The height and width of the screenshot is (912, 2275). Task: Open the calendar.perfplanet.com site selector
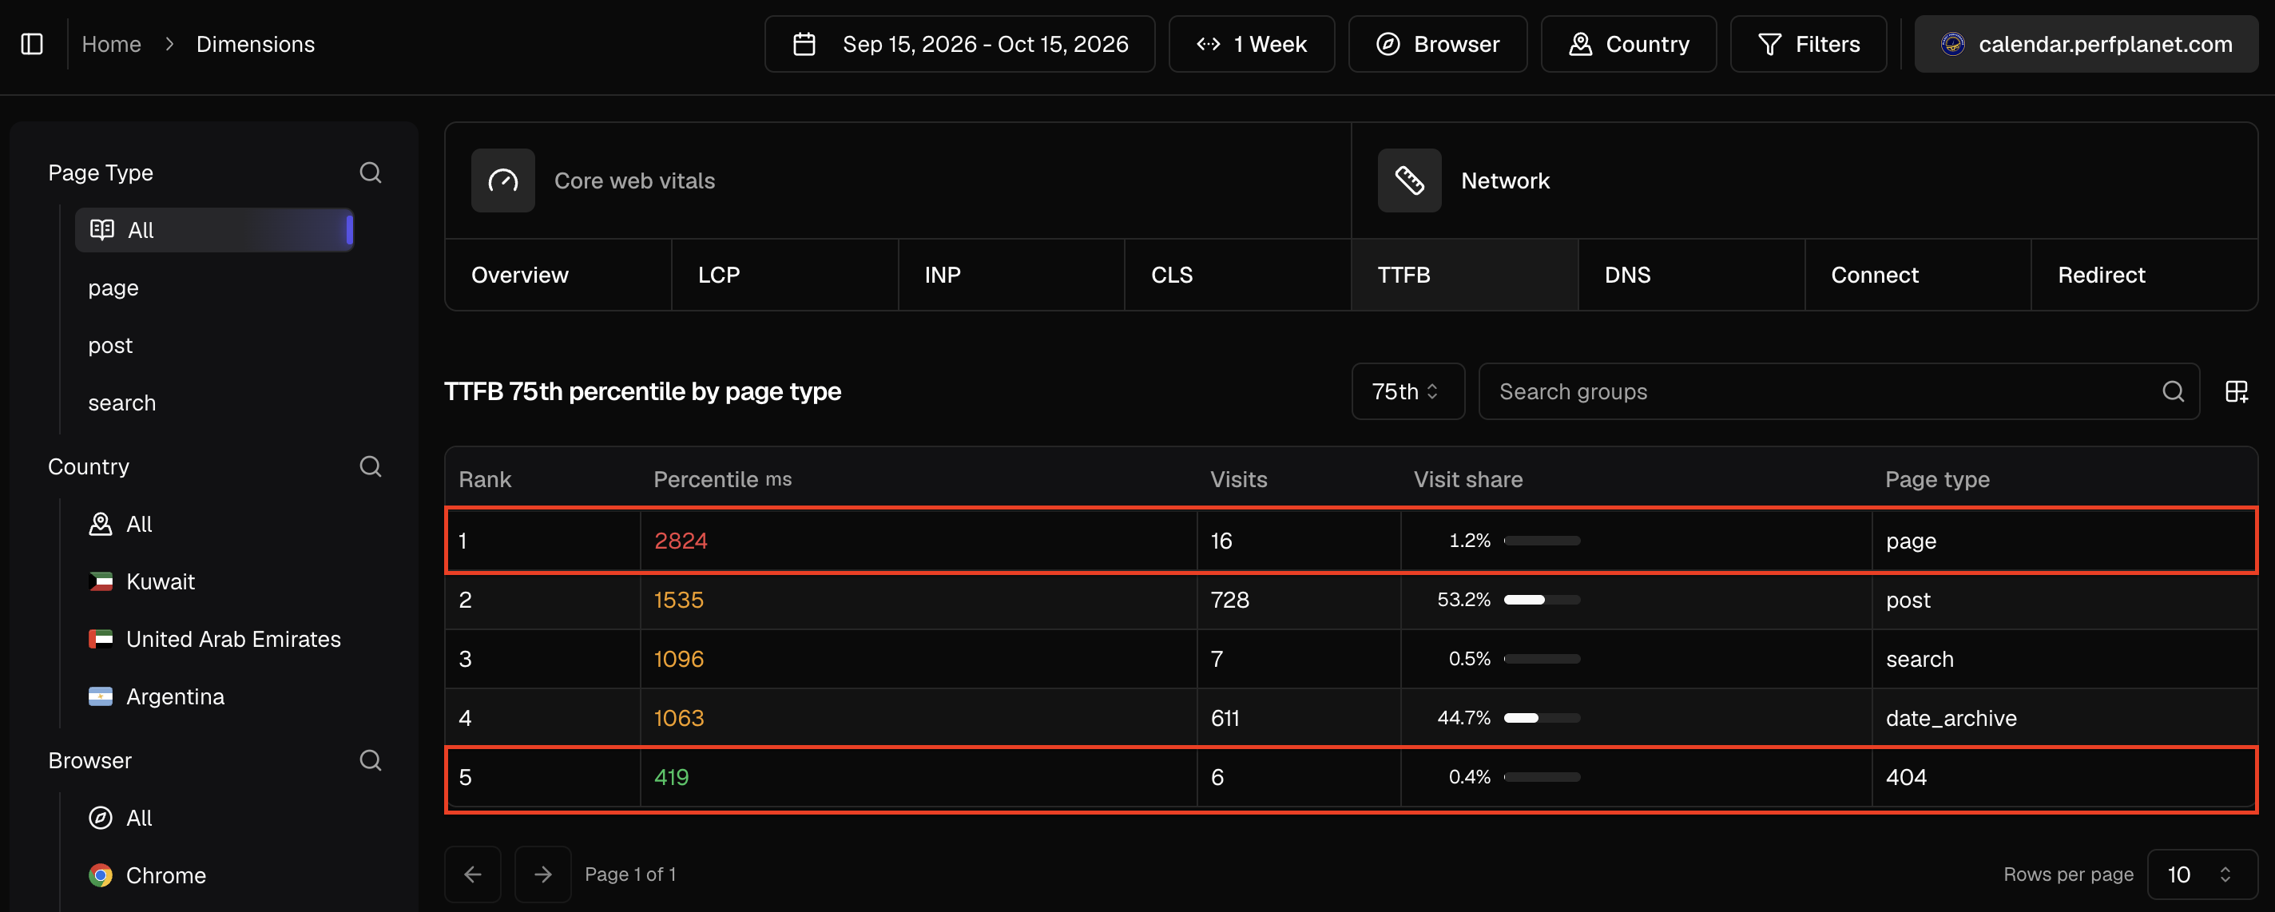point(2086,44)
